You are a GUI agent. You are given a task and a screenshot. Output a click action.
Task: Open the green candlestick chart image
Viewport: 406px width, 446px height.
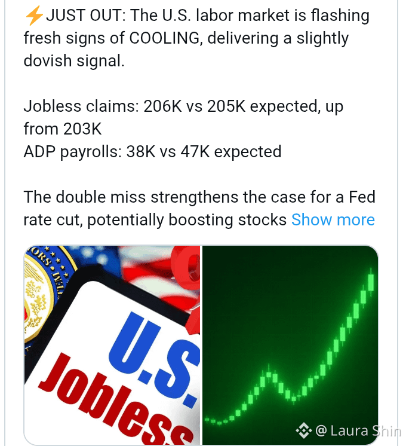tap(290, 345)
